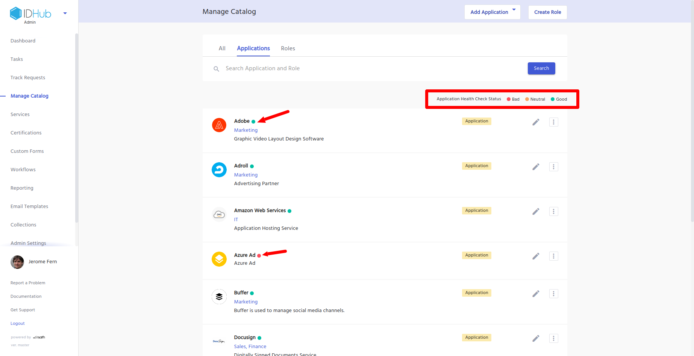Viewport: 694px width, 356px height.
Task: Open the Azure Ad three-dot options menu
Action: pos(553,256)
